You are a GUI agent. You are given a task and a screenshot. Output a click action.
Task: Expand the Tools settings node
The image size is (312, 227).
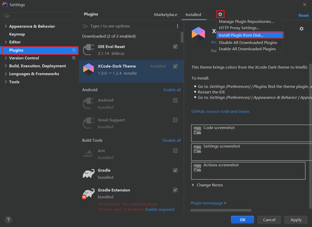[x=6, y=82]
